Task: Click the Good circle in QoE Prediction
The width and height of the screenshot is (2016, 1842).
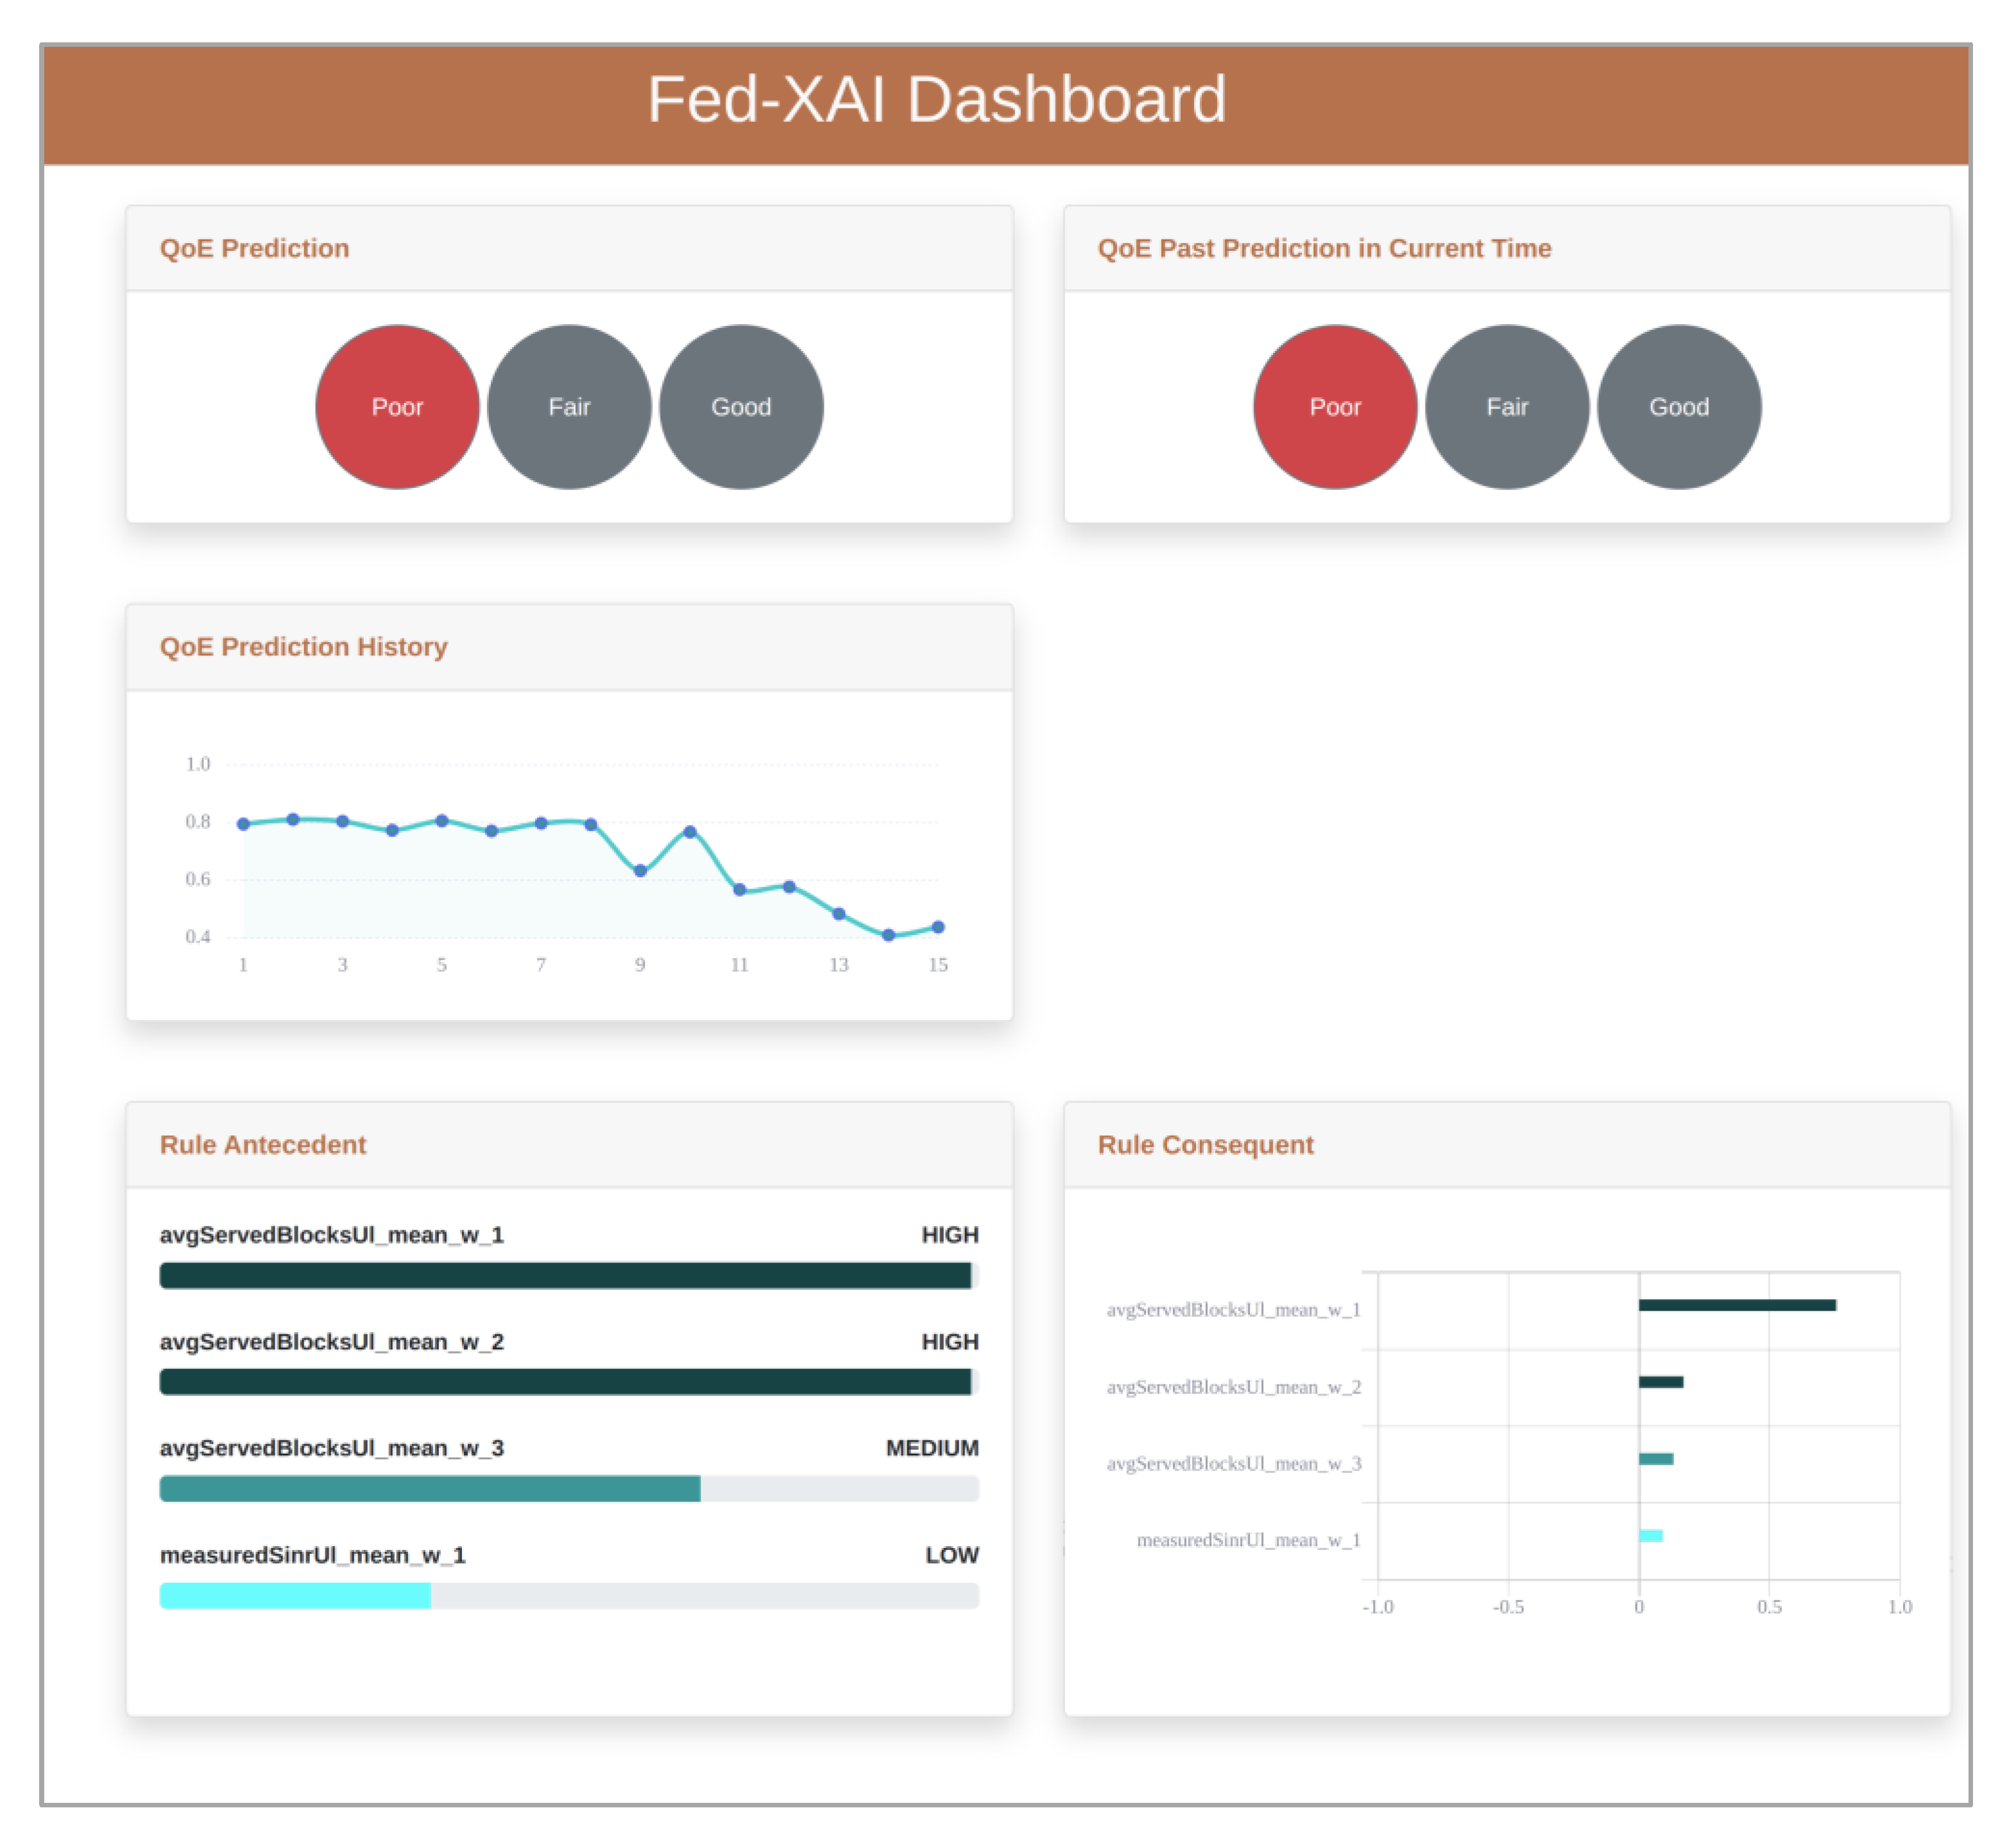Action: click(x=741, y=406)
